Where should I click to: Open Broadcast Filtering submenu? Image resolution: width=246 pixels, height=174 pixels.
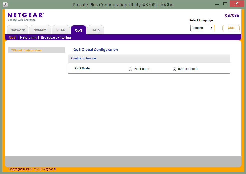click(56, 37)
